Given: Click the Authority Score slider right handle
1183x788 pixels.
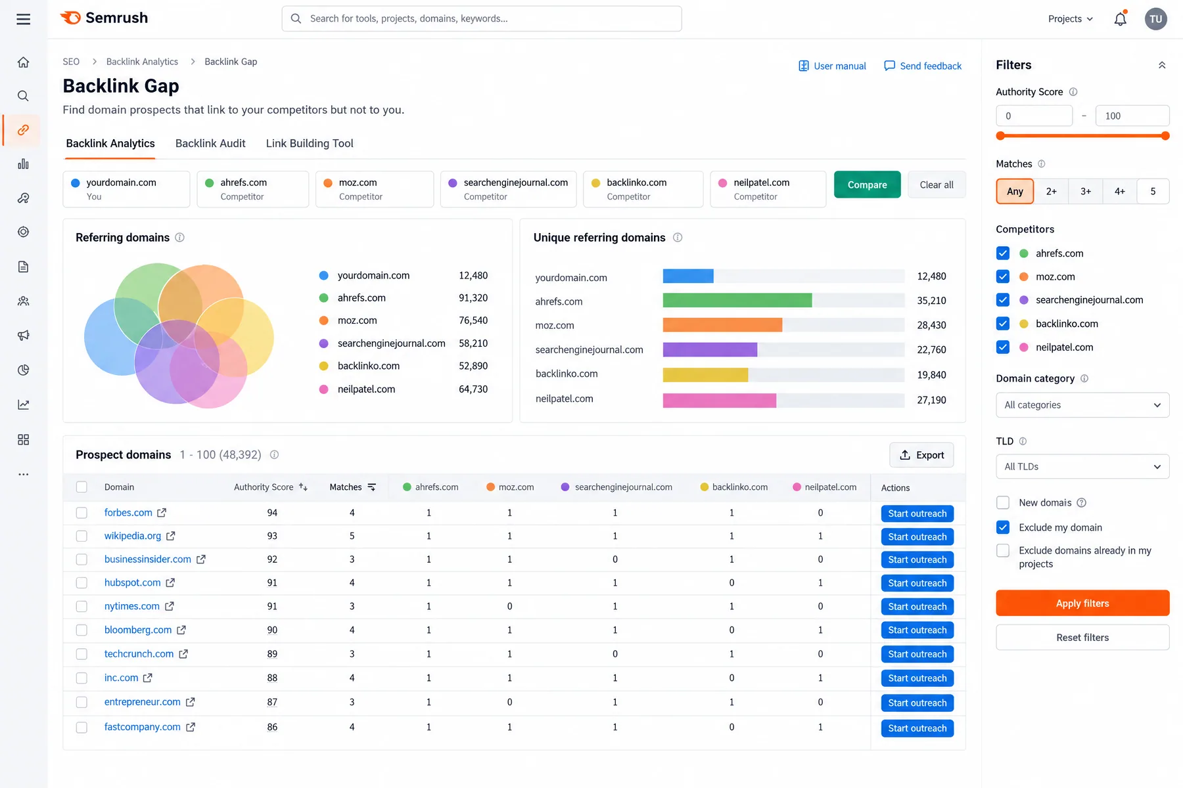Looking at the screenshot, I should [1165, 136].
